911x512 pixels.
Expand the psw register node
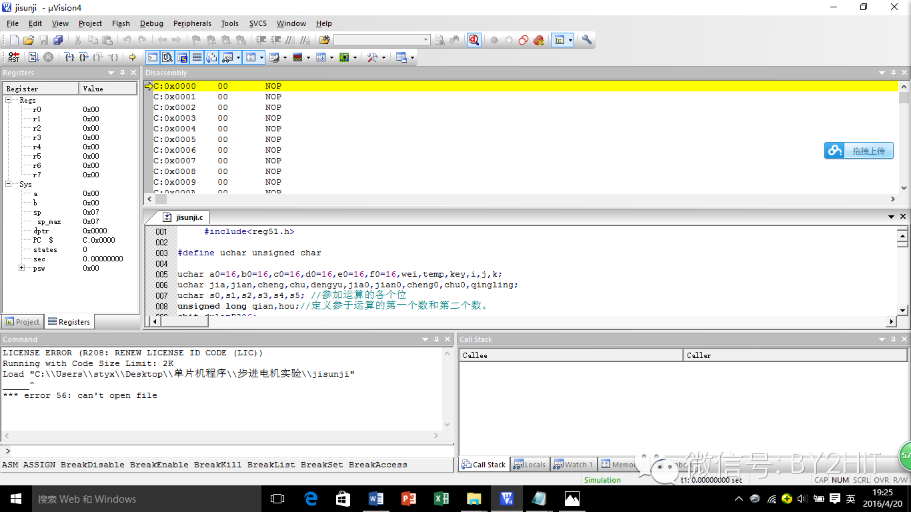pos(22,268)
